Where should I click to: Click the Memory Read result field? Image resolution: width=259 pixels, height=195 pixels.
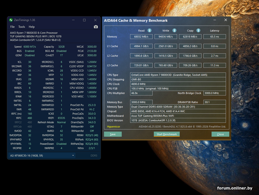(x=141, y=37)
